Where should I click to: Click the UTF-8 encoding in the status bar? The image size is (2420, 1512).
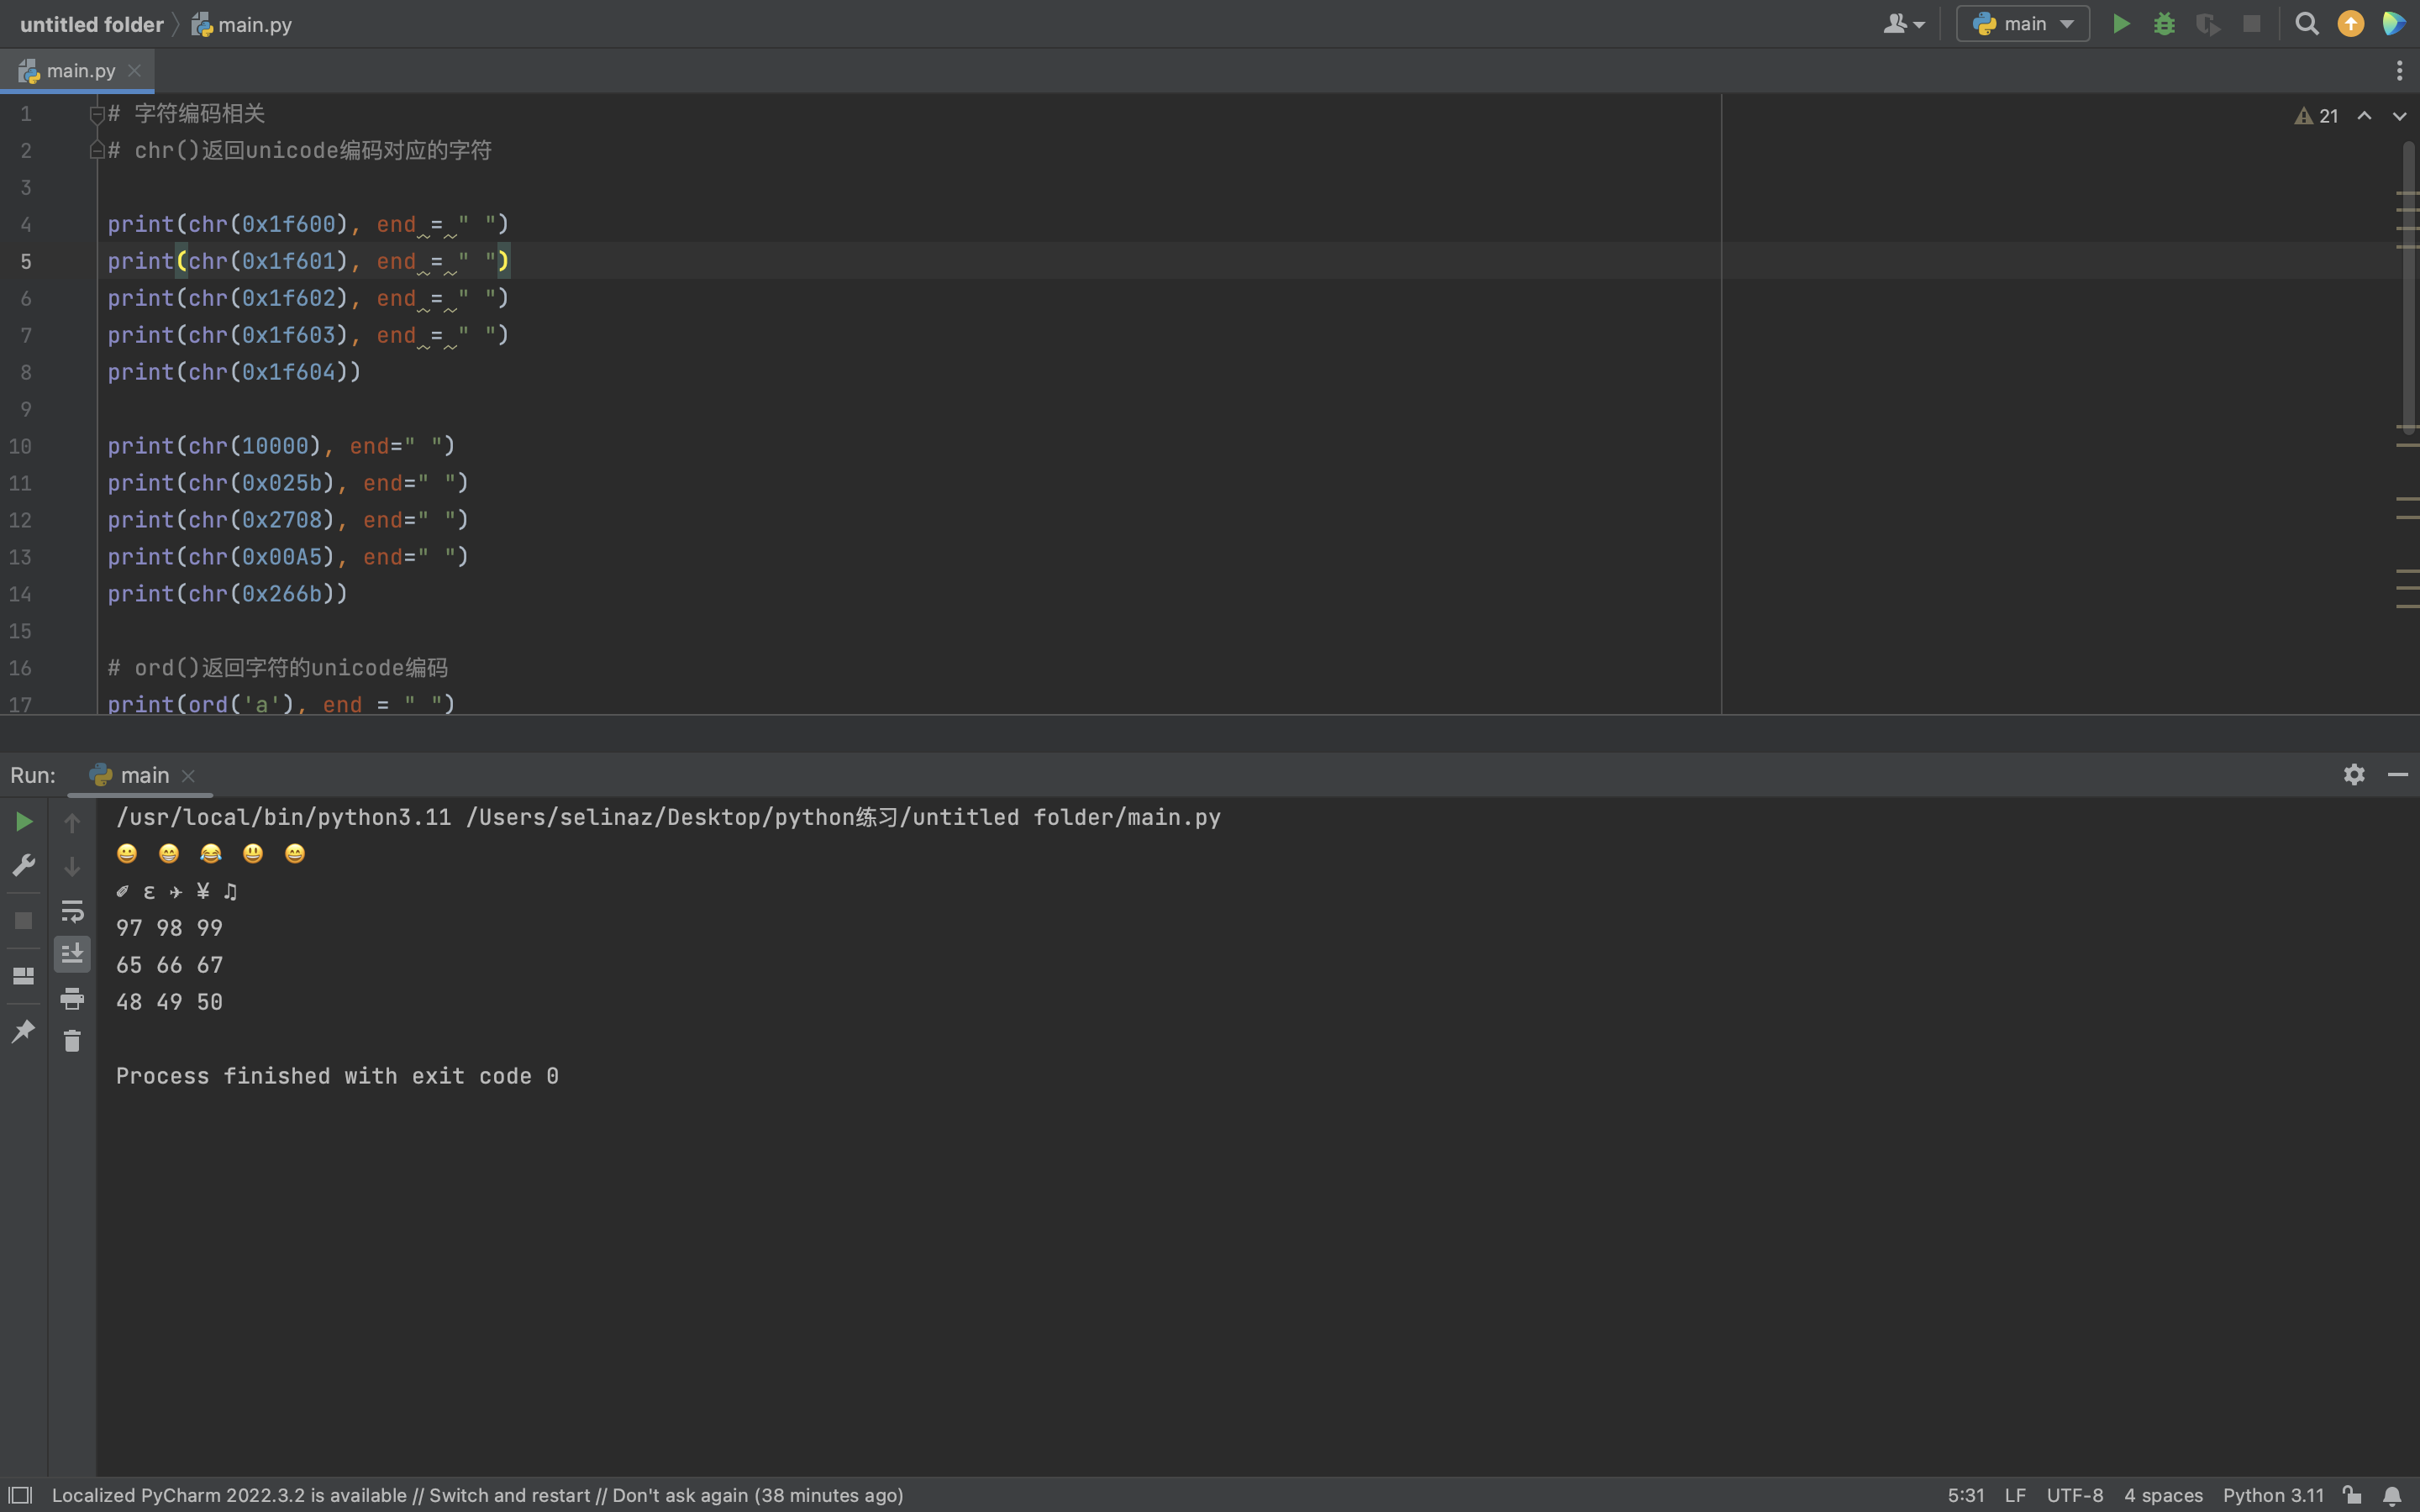pos(2074,1495)
